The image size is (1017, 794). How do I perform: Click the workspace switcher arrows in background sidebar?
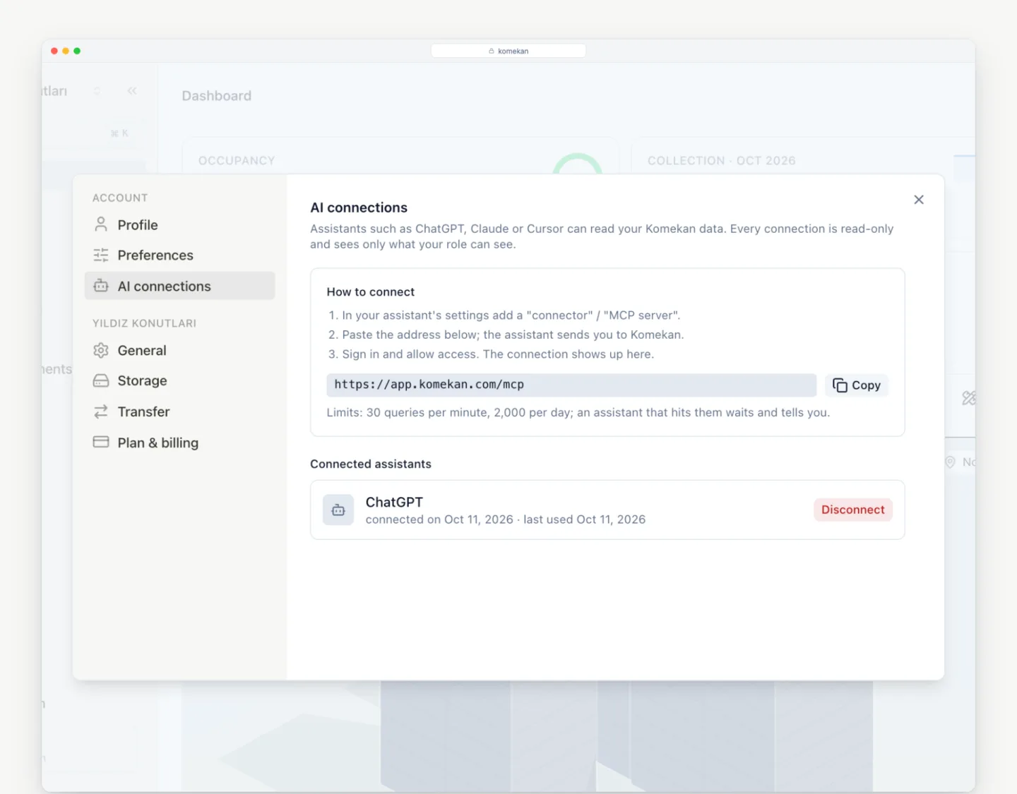tap(97, 91)
